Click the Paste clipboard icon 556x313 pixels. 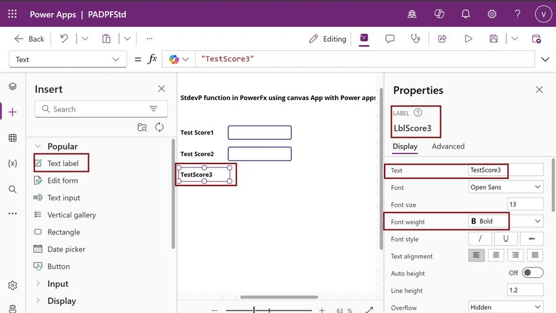click(x=106, y=39)
